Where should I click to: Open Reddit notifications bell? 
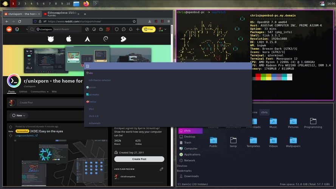point(131,29)
